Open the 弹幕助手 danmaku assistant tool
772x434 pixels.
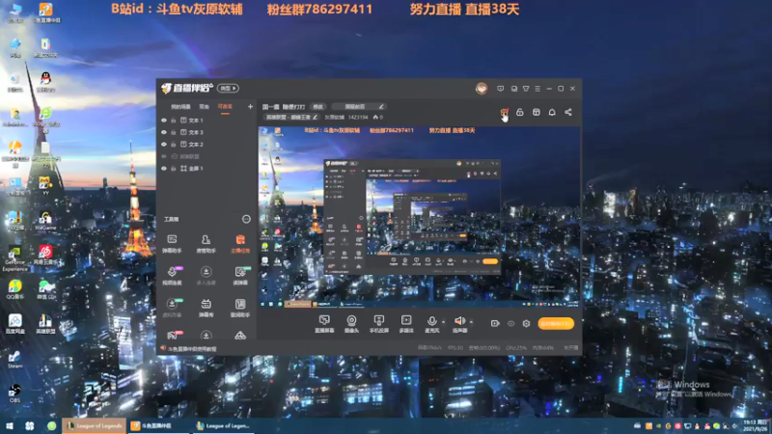click(x=172, y=243)
